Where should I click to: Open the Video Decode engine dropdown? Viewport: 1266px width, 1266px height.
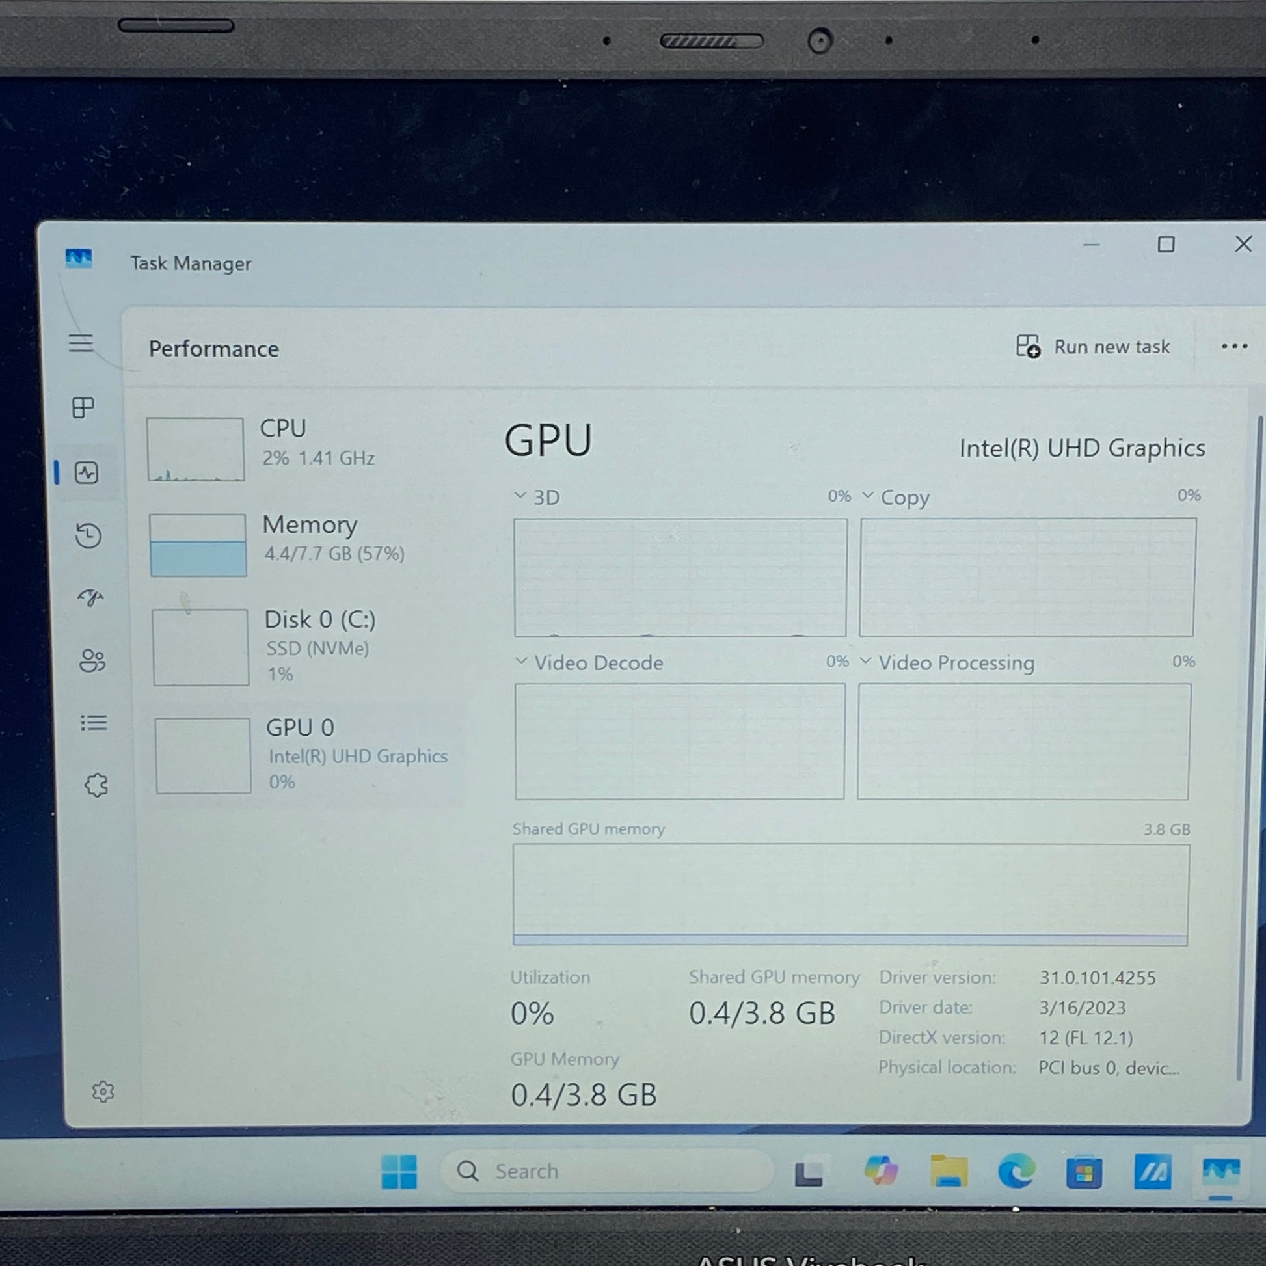522,661
